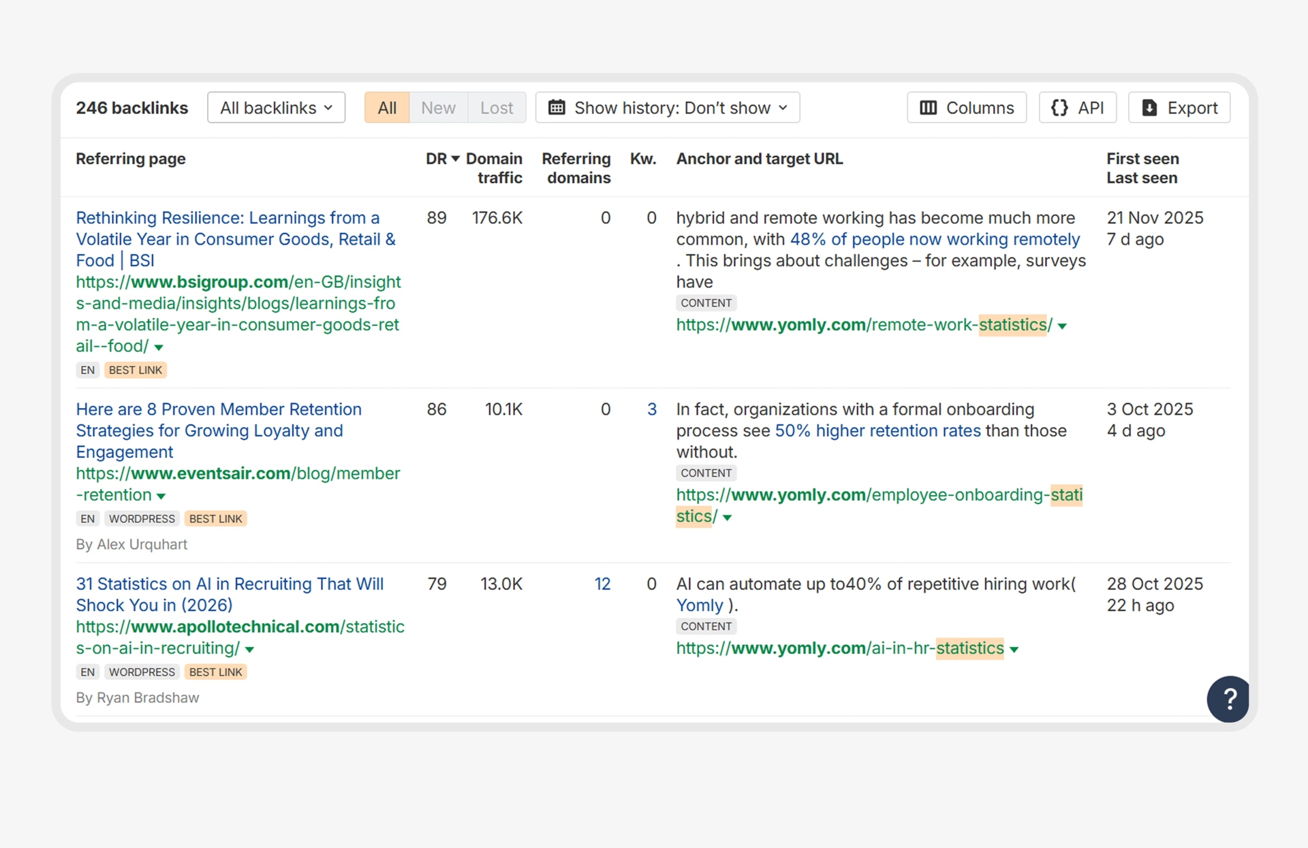Open the Columns settings icon
Screen dimensions: 1308x848
(929, 108)
